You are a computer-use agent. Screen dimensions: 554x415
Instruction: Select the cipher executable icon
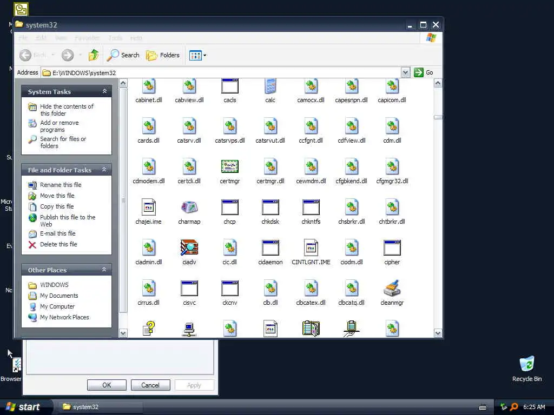[392, 247]
